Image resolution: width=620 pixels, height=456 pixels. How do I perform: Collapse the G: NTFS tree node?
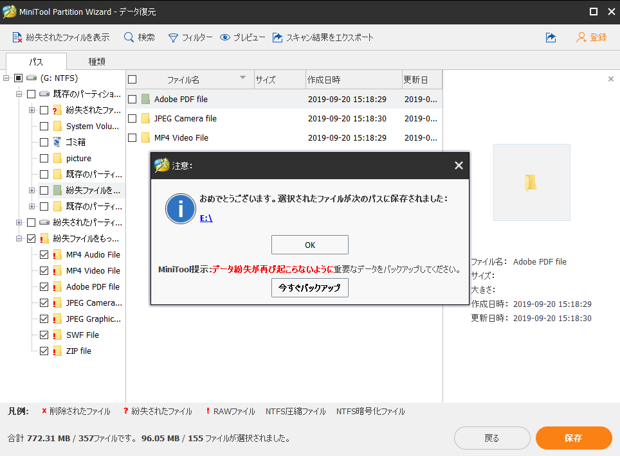click(x=6, y=78)
